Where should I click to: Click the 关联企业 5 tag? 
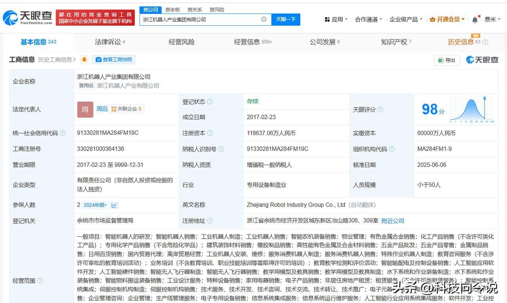coord(126,109)
